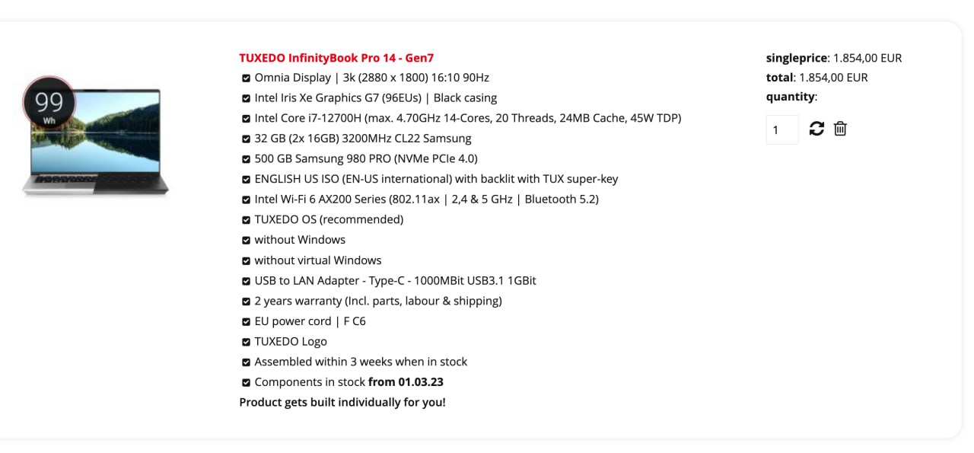Image resolution: width=974 pixels, height=453 pixels.
Task: Click the refresh quantity icon
Action: click(816, 129)
